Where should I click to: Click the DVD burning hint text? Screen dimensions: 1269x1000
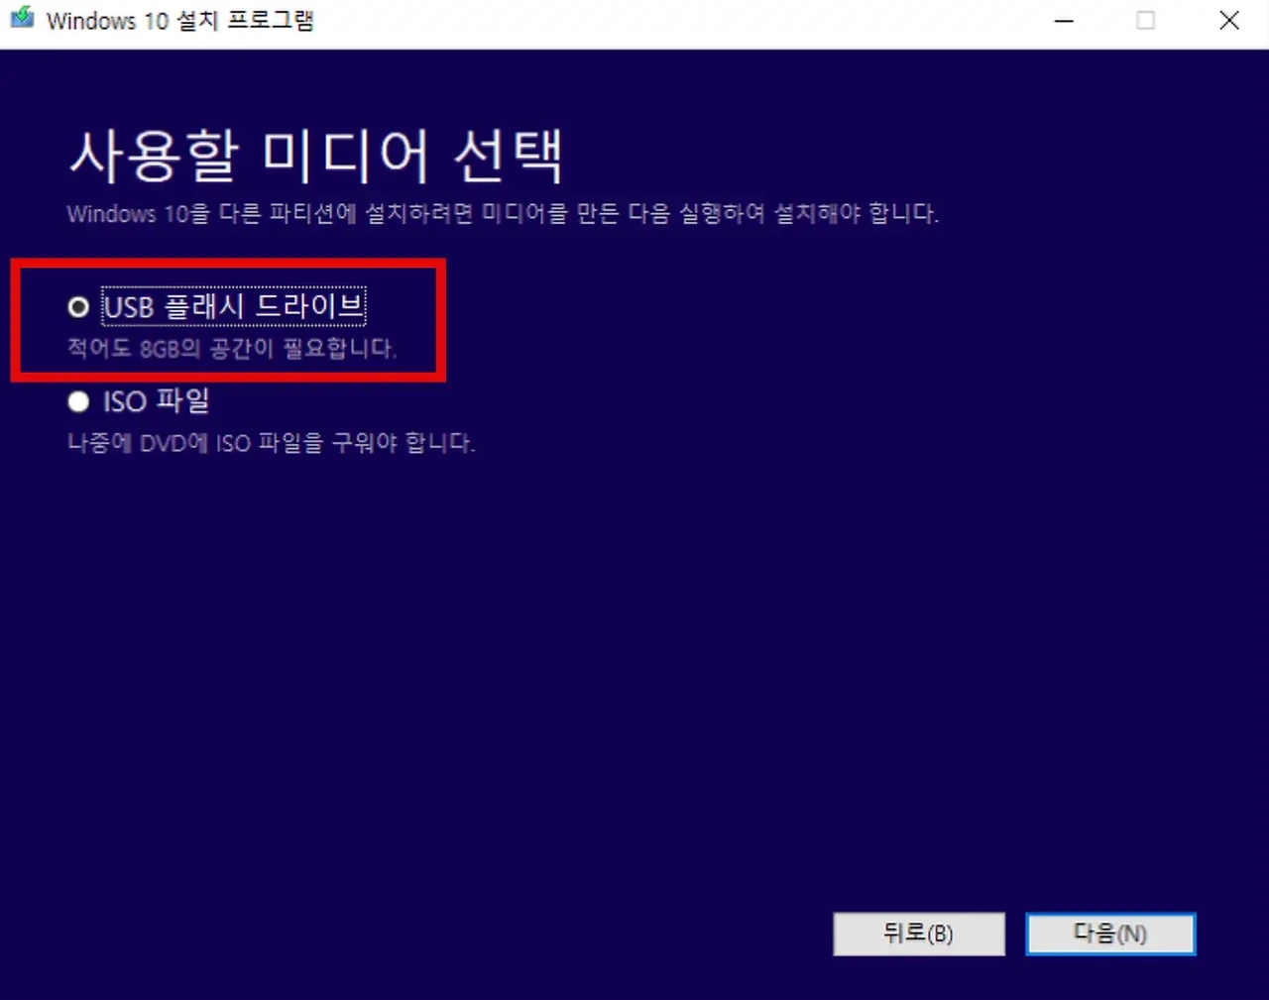click(272, 443)
